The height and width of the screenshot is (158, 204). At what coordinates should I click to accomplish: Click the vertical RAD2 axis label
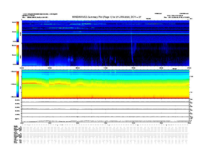(x=20, y=34)
